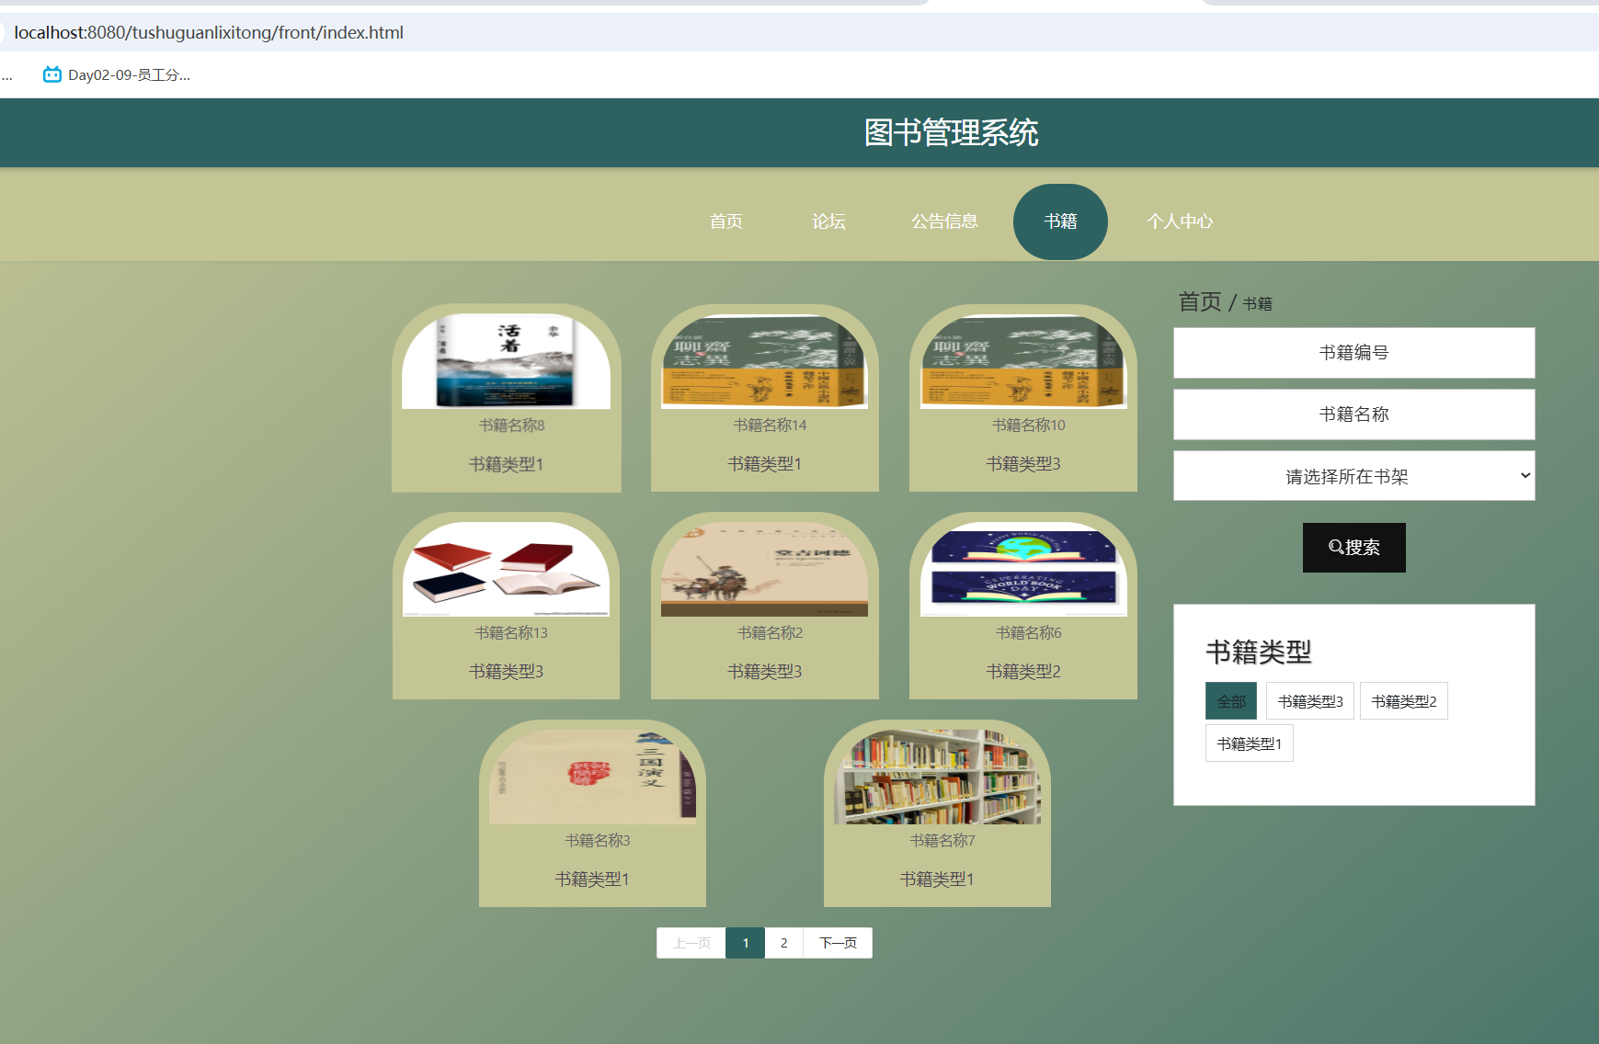Filter by 书籍类型3 tag
This screenshot has height=1044, width=1599.
coord(1310,701)
